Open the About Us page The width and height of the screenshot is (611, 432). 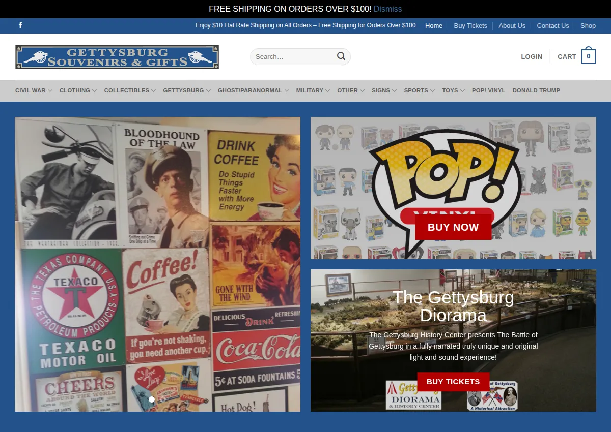(512, 25)
